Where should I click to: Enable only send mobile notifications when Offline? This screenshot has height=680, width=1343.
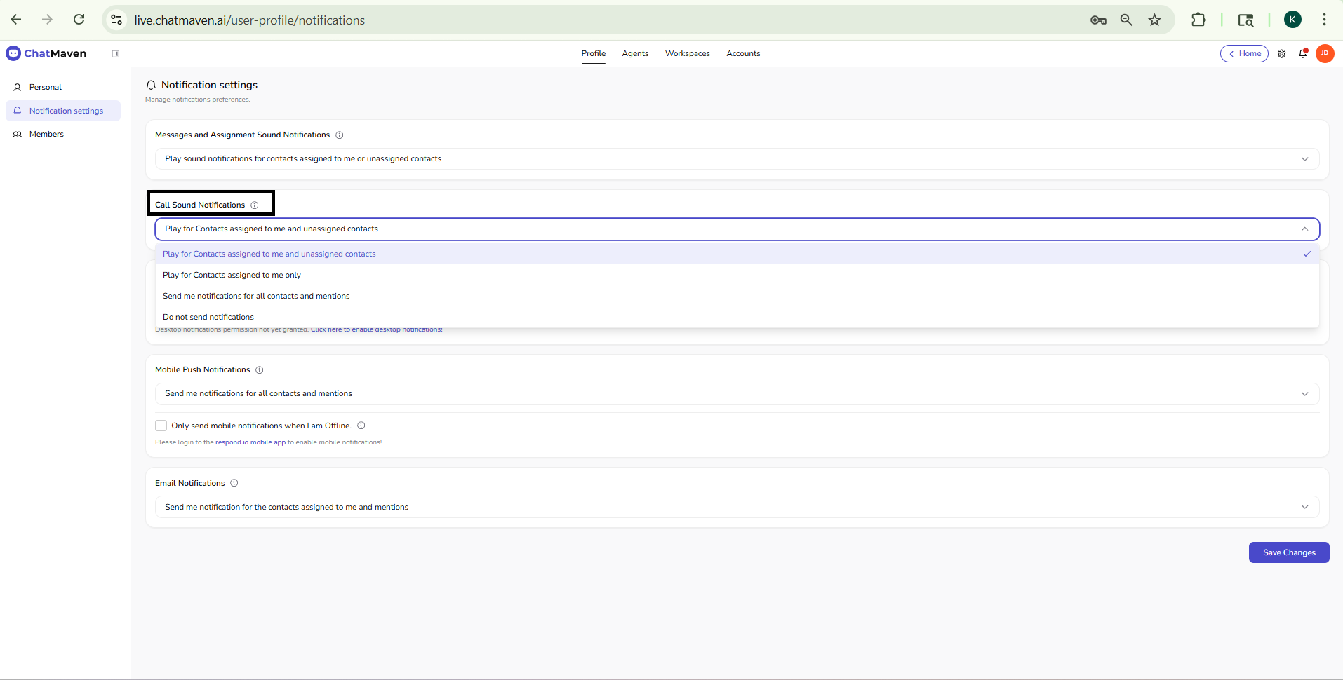tap(161, 426)
